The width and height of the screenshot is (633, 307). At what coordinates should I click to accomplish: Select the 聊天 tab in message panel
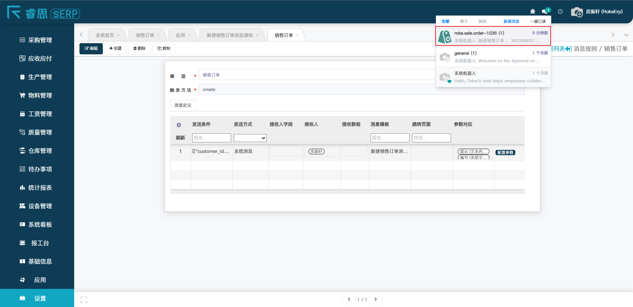point(464,21)
